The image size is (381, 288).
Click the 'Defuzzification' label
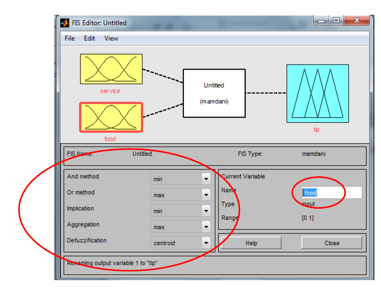pos(87,240)
